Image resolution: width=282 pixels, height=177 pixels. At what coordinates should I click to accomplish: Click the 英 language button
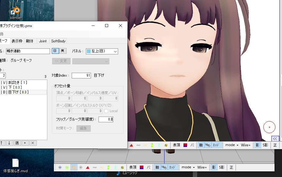coord(63,51)
